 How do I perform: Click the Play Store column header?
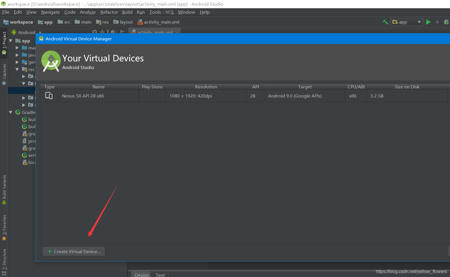tap(152, 87)
